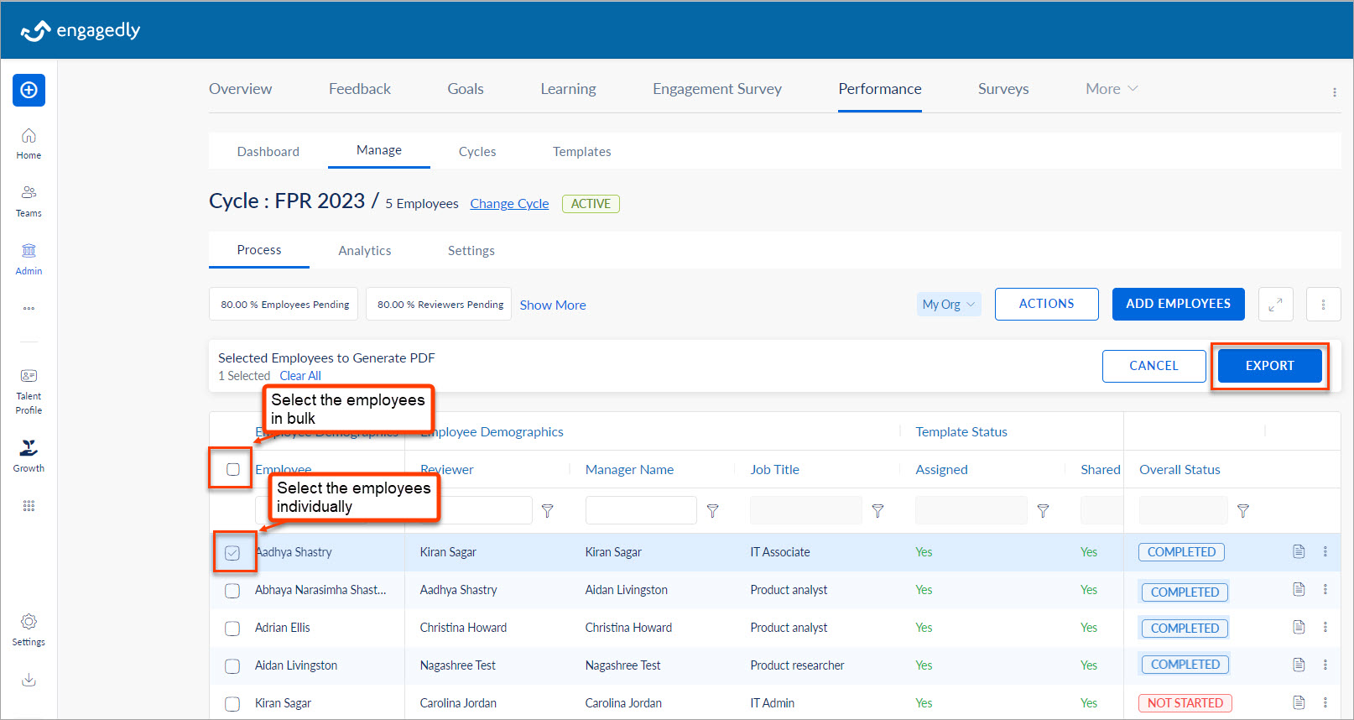This screenshot has width=1354, height=720.
Task: Click ADD EMPLOYEES button
Action: click(x=1178, y=304)
